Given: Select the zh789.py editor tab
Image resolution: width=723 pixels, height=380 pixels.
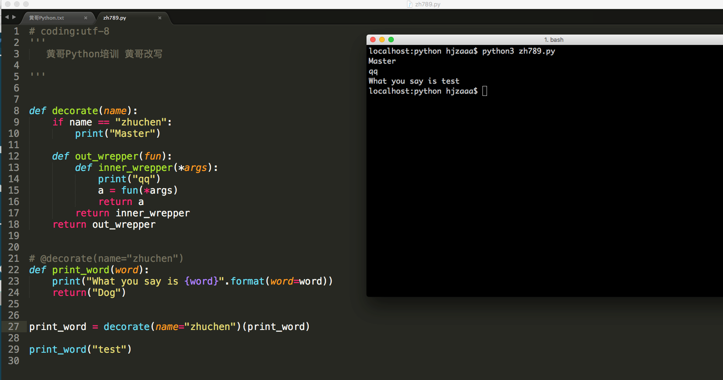Looking at the screenshot, I should pyautogui.click(x=115, y=18).
